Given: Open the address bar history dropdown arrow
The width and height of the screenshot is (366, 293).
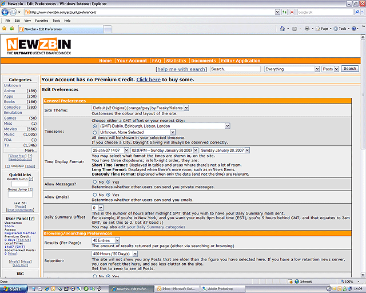Looking at the screenshot, I should (x=277, y=12).
